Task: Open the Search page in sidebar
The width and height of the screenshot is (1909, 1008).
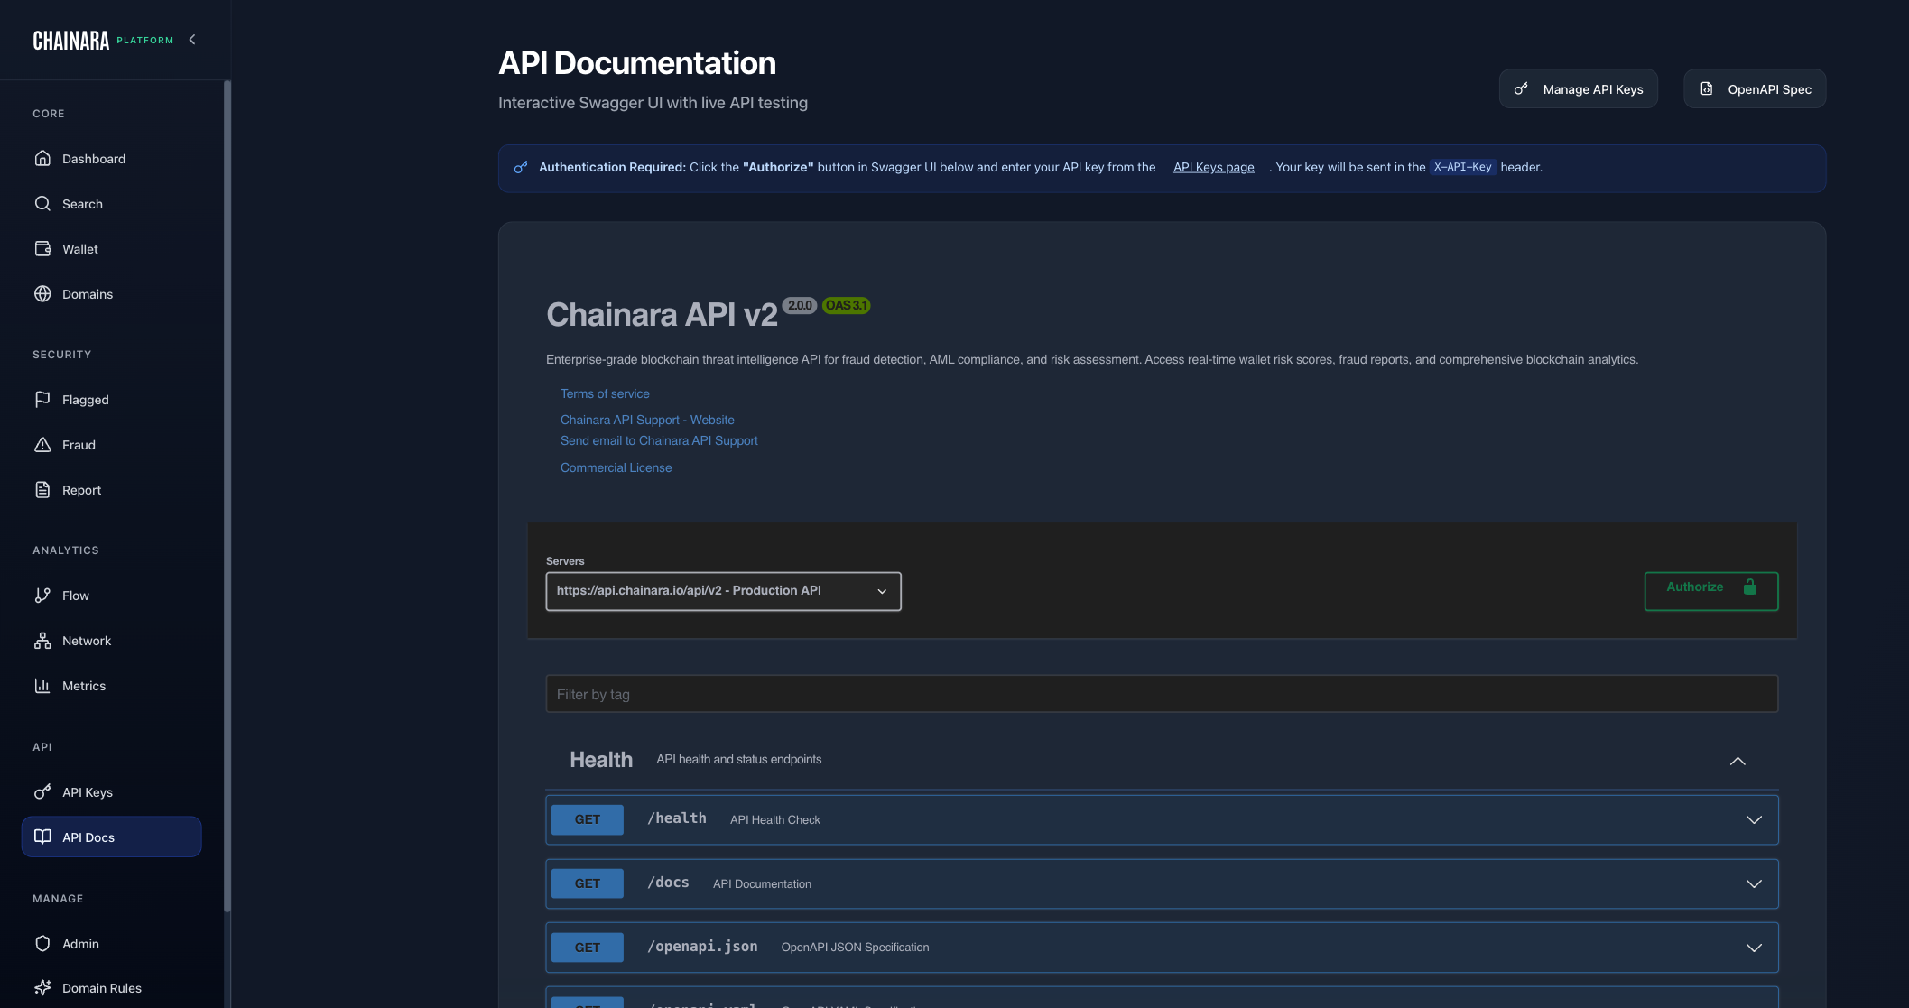Action: (x=111, y=203)
